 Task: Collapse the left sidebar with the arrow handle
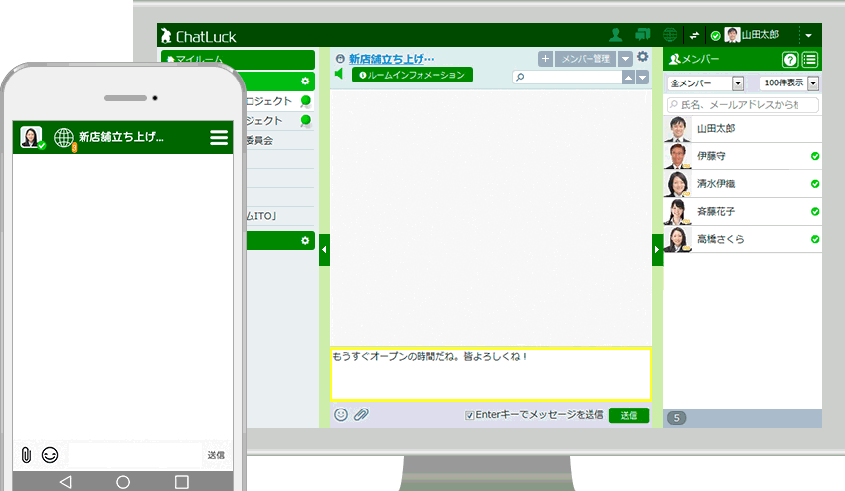[324, 250]
